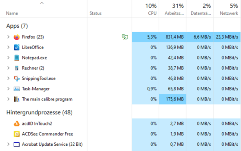The image size is (241, 151).
Task: Expand the Rechner (2) process group
Action: point(8,68)
